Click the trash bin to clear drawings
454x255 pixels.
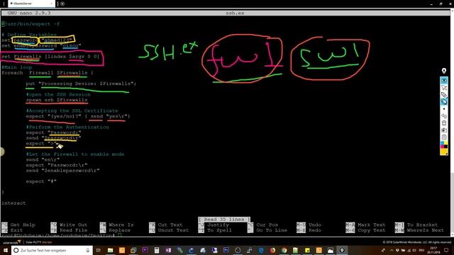pyautogui.click(x=444, y=123)
